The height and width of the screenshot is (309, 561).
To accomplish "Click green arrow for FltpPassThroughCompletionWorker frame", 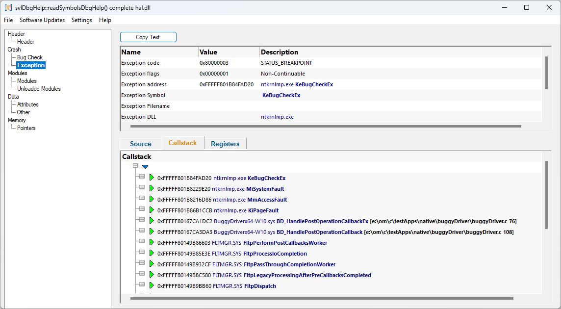I will tap(152, 263).
